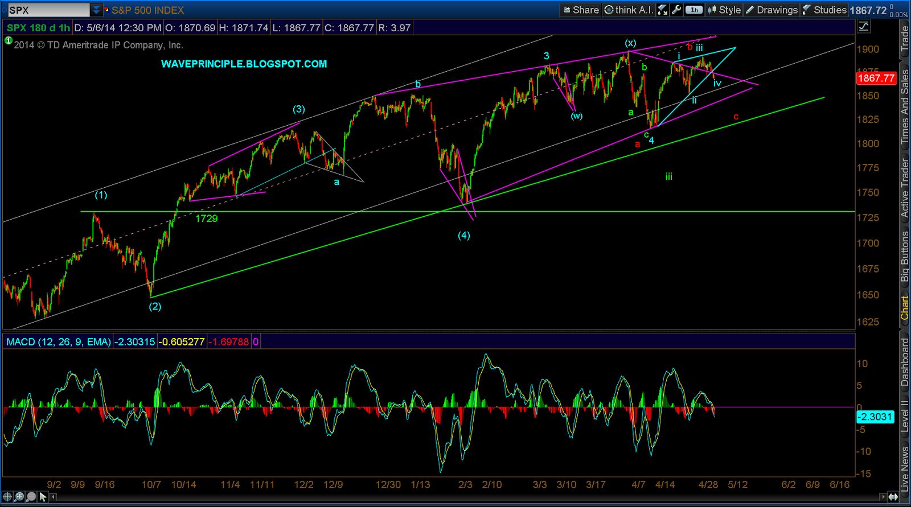Screen dimensions: 911x507
Task: Click the red 1867.77 price bubble
Action: pyautogui.click(x=876, y=78)
